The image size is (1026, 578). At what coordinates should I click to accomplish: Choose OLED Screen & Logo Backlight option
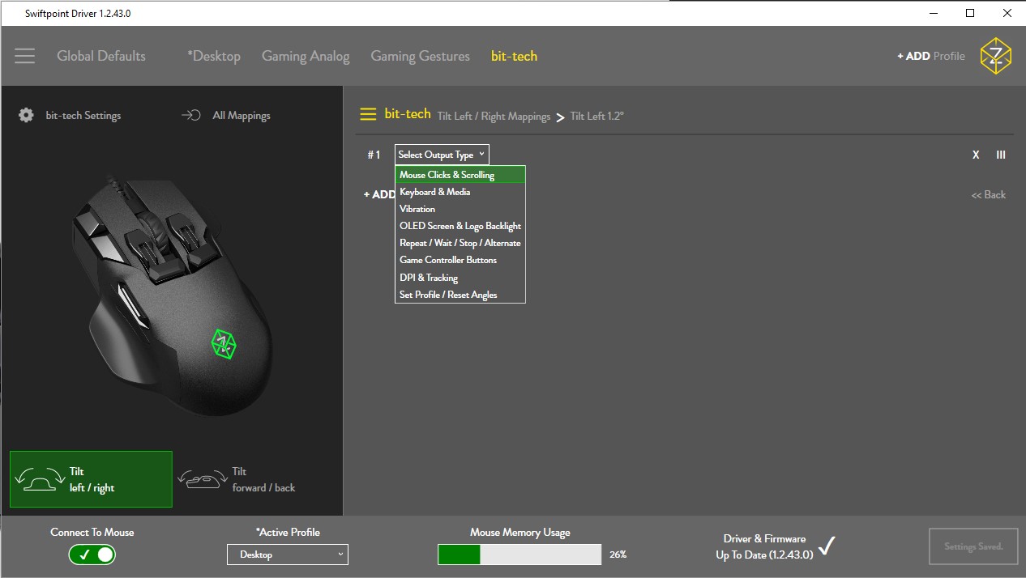click(460, 226)
